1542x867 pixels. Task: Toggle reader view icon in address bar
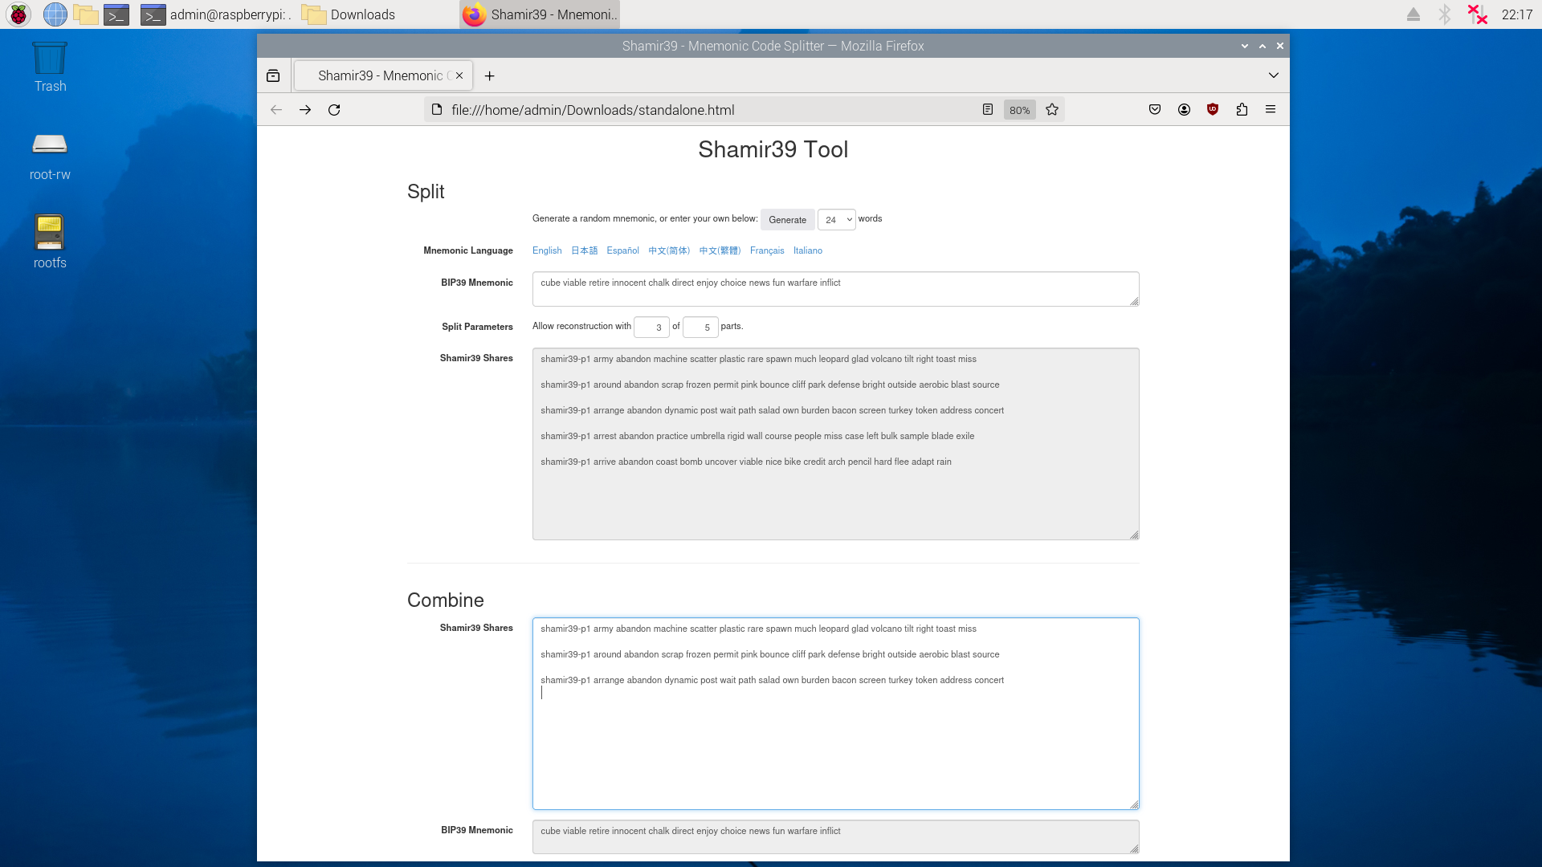click(988, 110)
